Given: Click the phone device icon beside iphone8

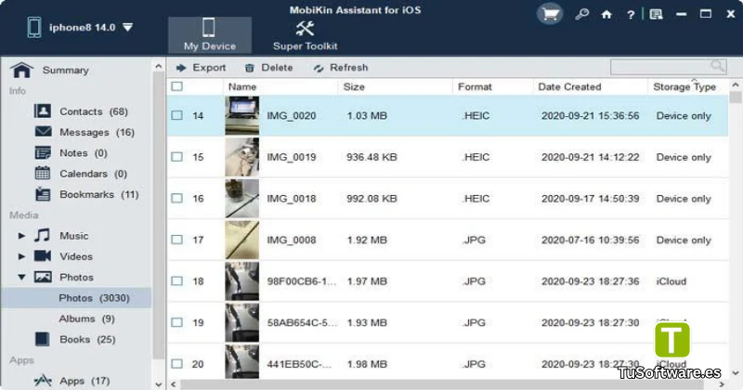Looking at the screenshot, I should [x=34, y=27].
